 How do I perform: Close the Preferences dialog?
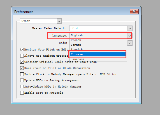pyautogui.click(x=134, y=12)
